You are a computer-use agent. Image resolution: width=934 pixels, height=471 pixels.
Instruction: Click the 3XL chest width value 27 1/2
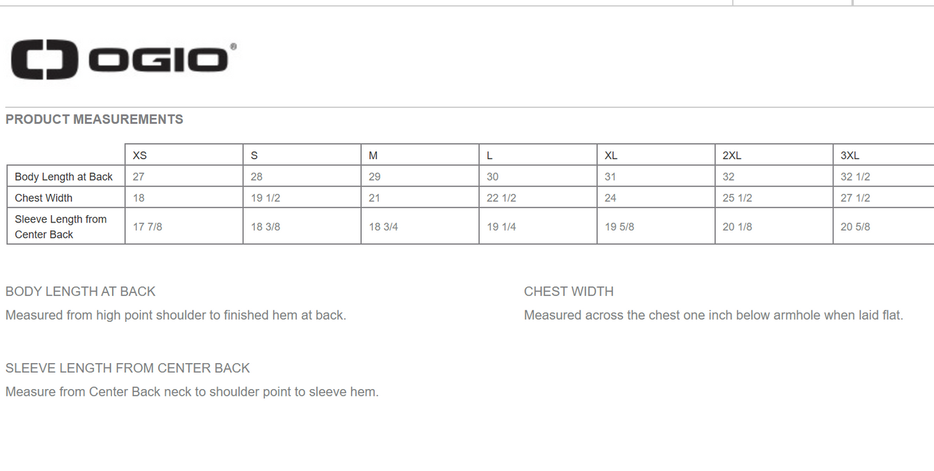(855, 198)
